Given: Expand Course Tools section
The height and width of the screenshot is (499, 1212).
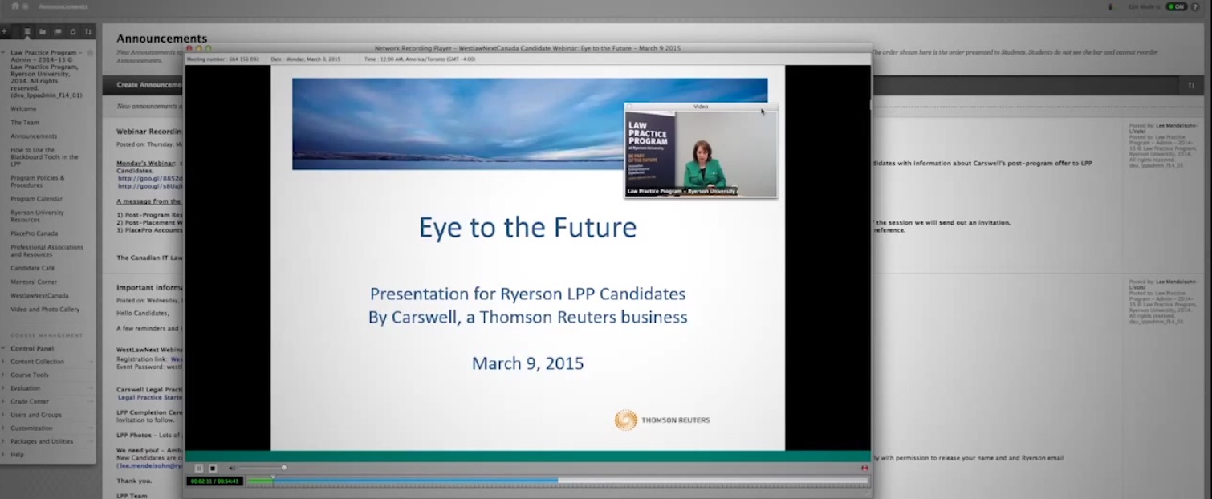Looking at the screenshot, I should (x=29, y=375).
